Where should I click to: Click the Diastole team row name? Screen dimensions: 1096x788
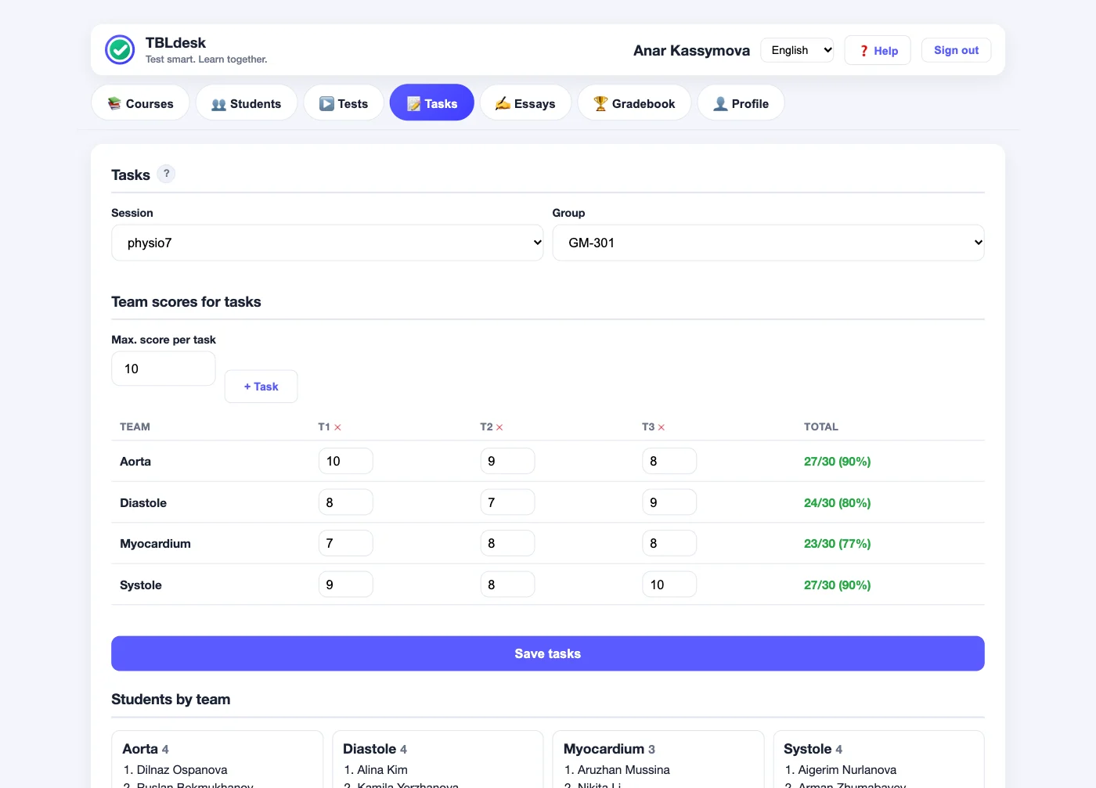143,502
